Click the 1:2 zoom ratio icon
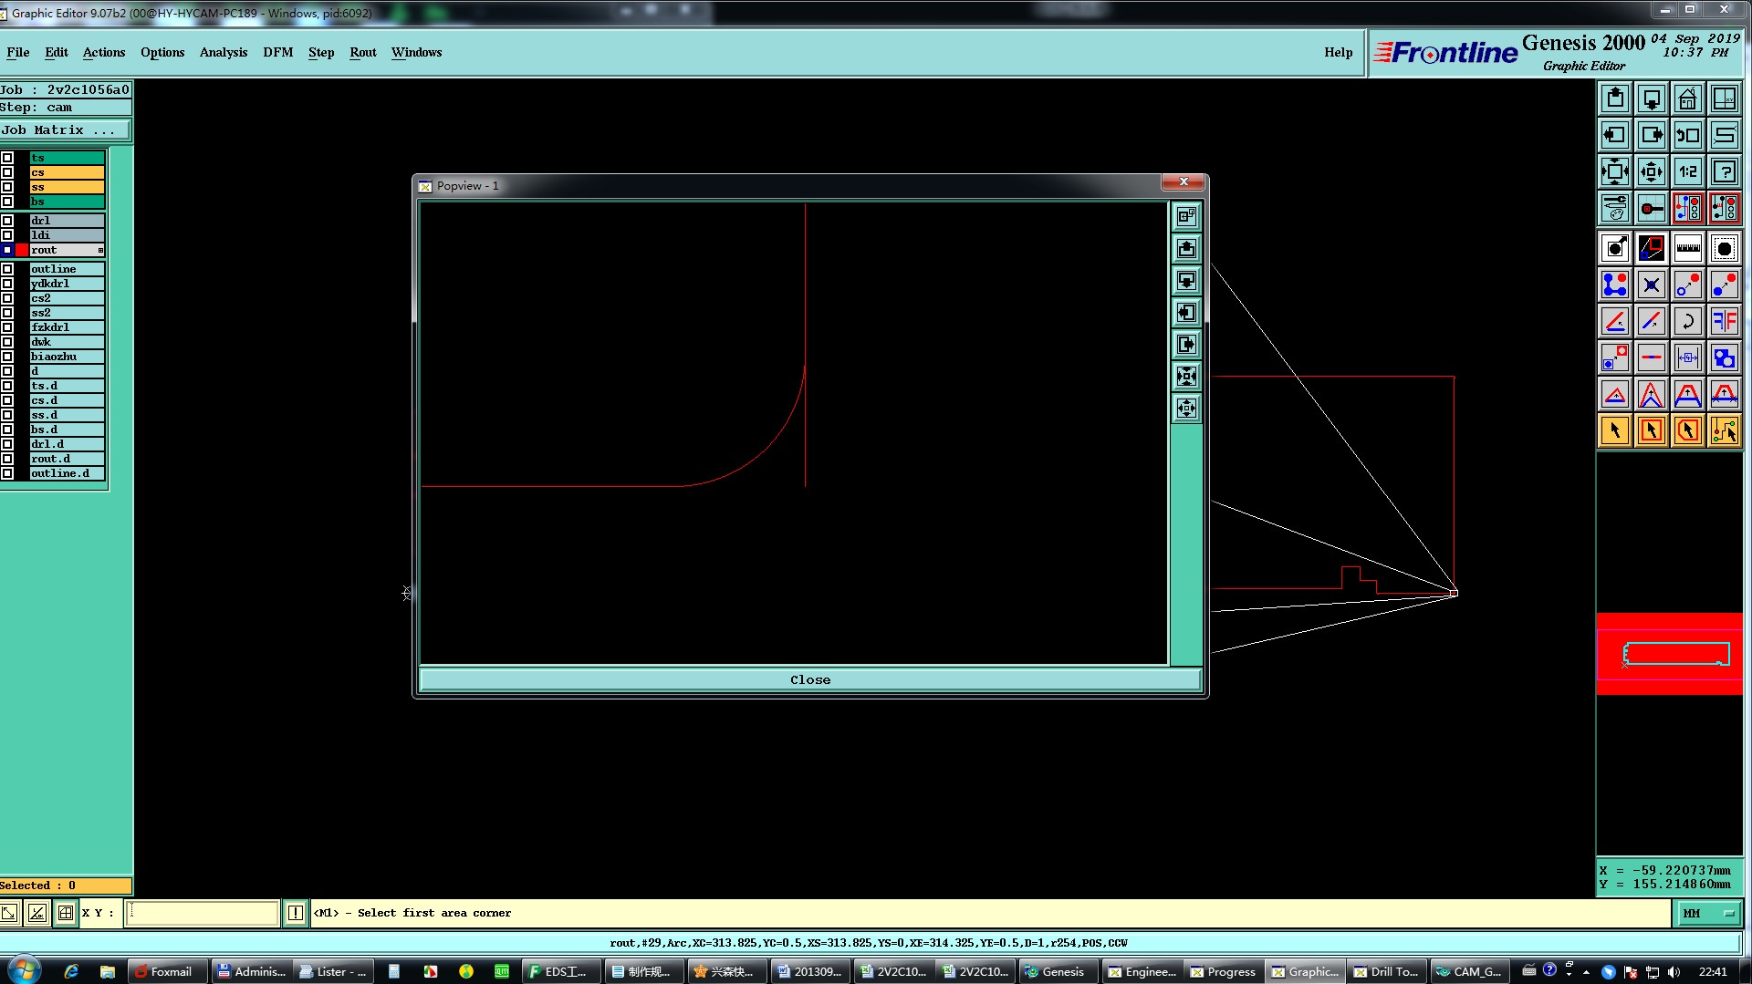1752x984 pixels. tap(1688, 171)
